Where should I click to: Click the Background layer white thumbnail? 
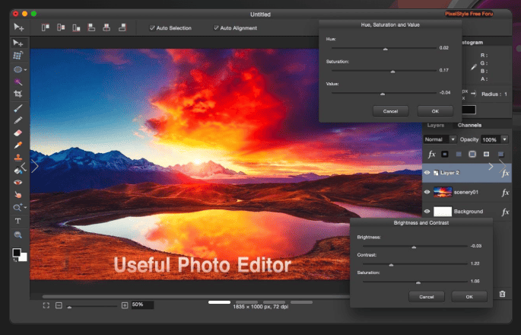[443, 211]
